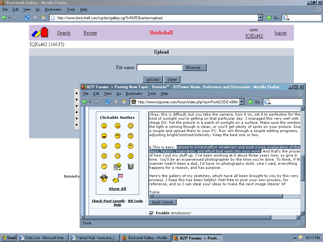Click logout link on Brickshelf
Image resolution: width=323 pixels, height=242 pixels.
pos(280,33)
